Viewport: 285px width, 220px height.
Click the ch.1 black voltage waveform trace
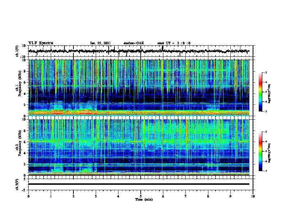139,51
